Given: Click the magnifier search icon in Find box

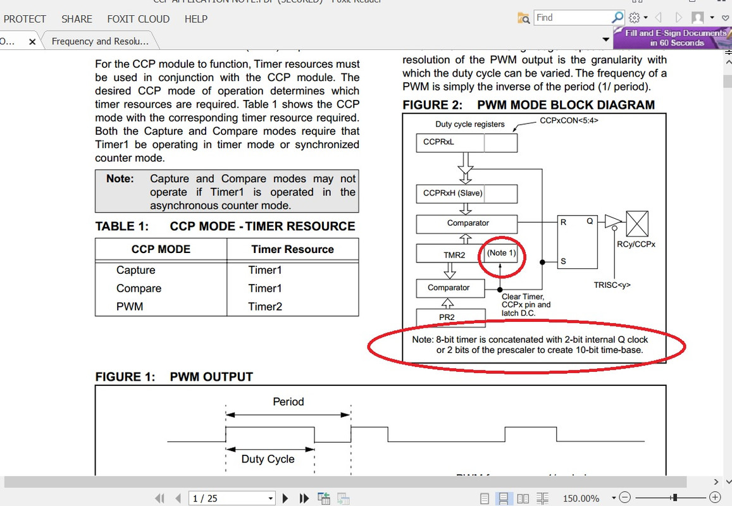Looking at the screenshot, I should click(617, 18).
